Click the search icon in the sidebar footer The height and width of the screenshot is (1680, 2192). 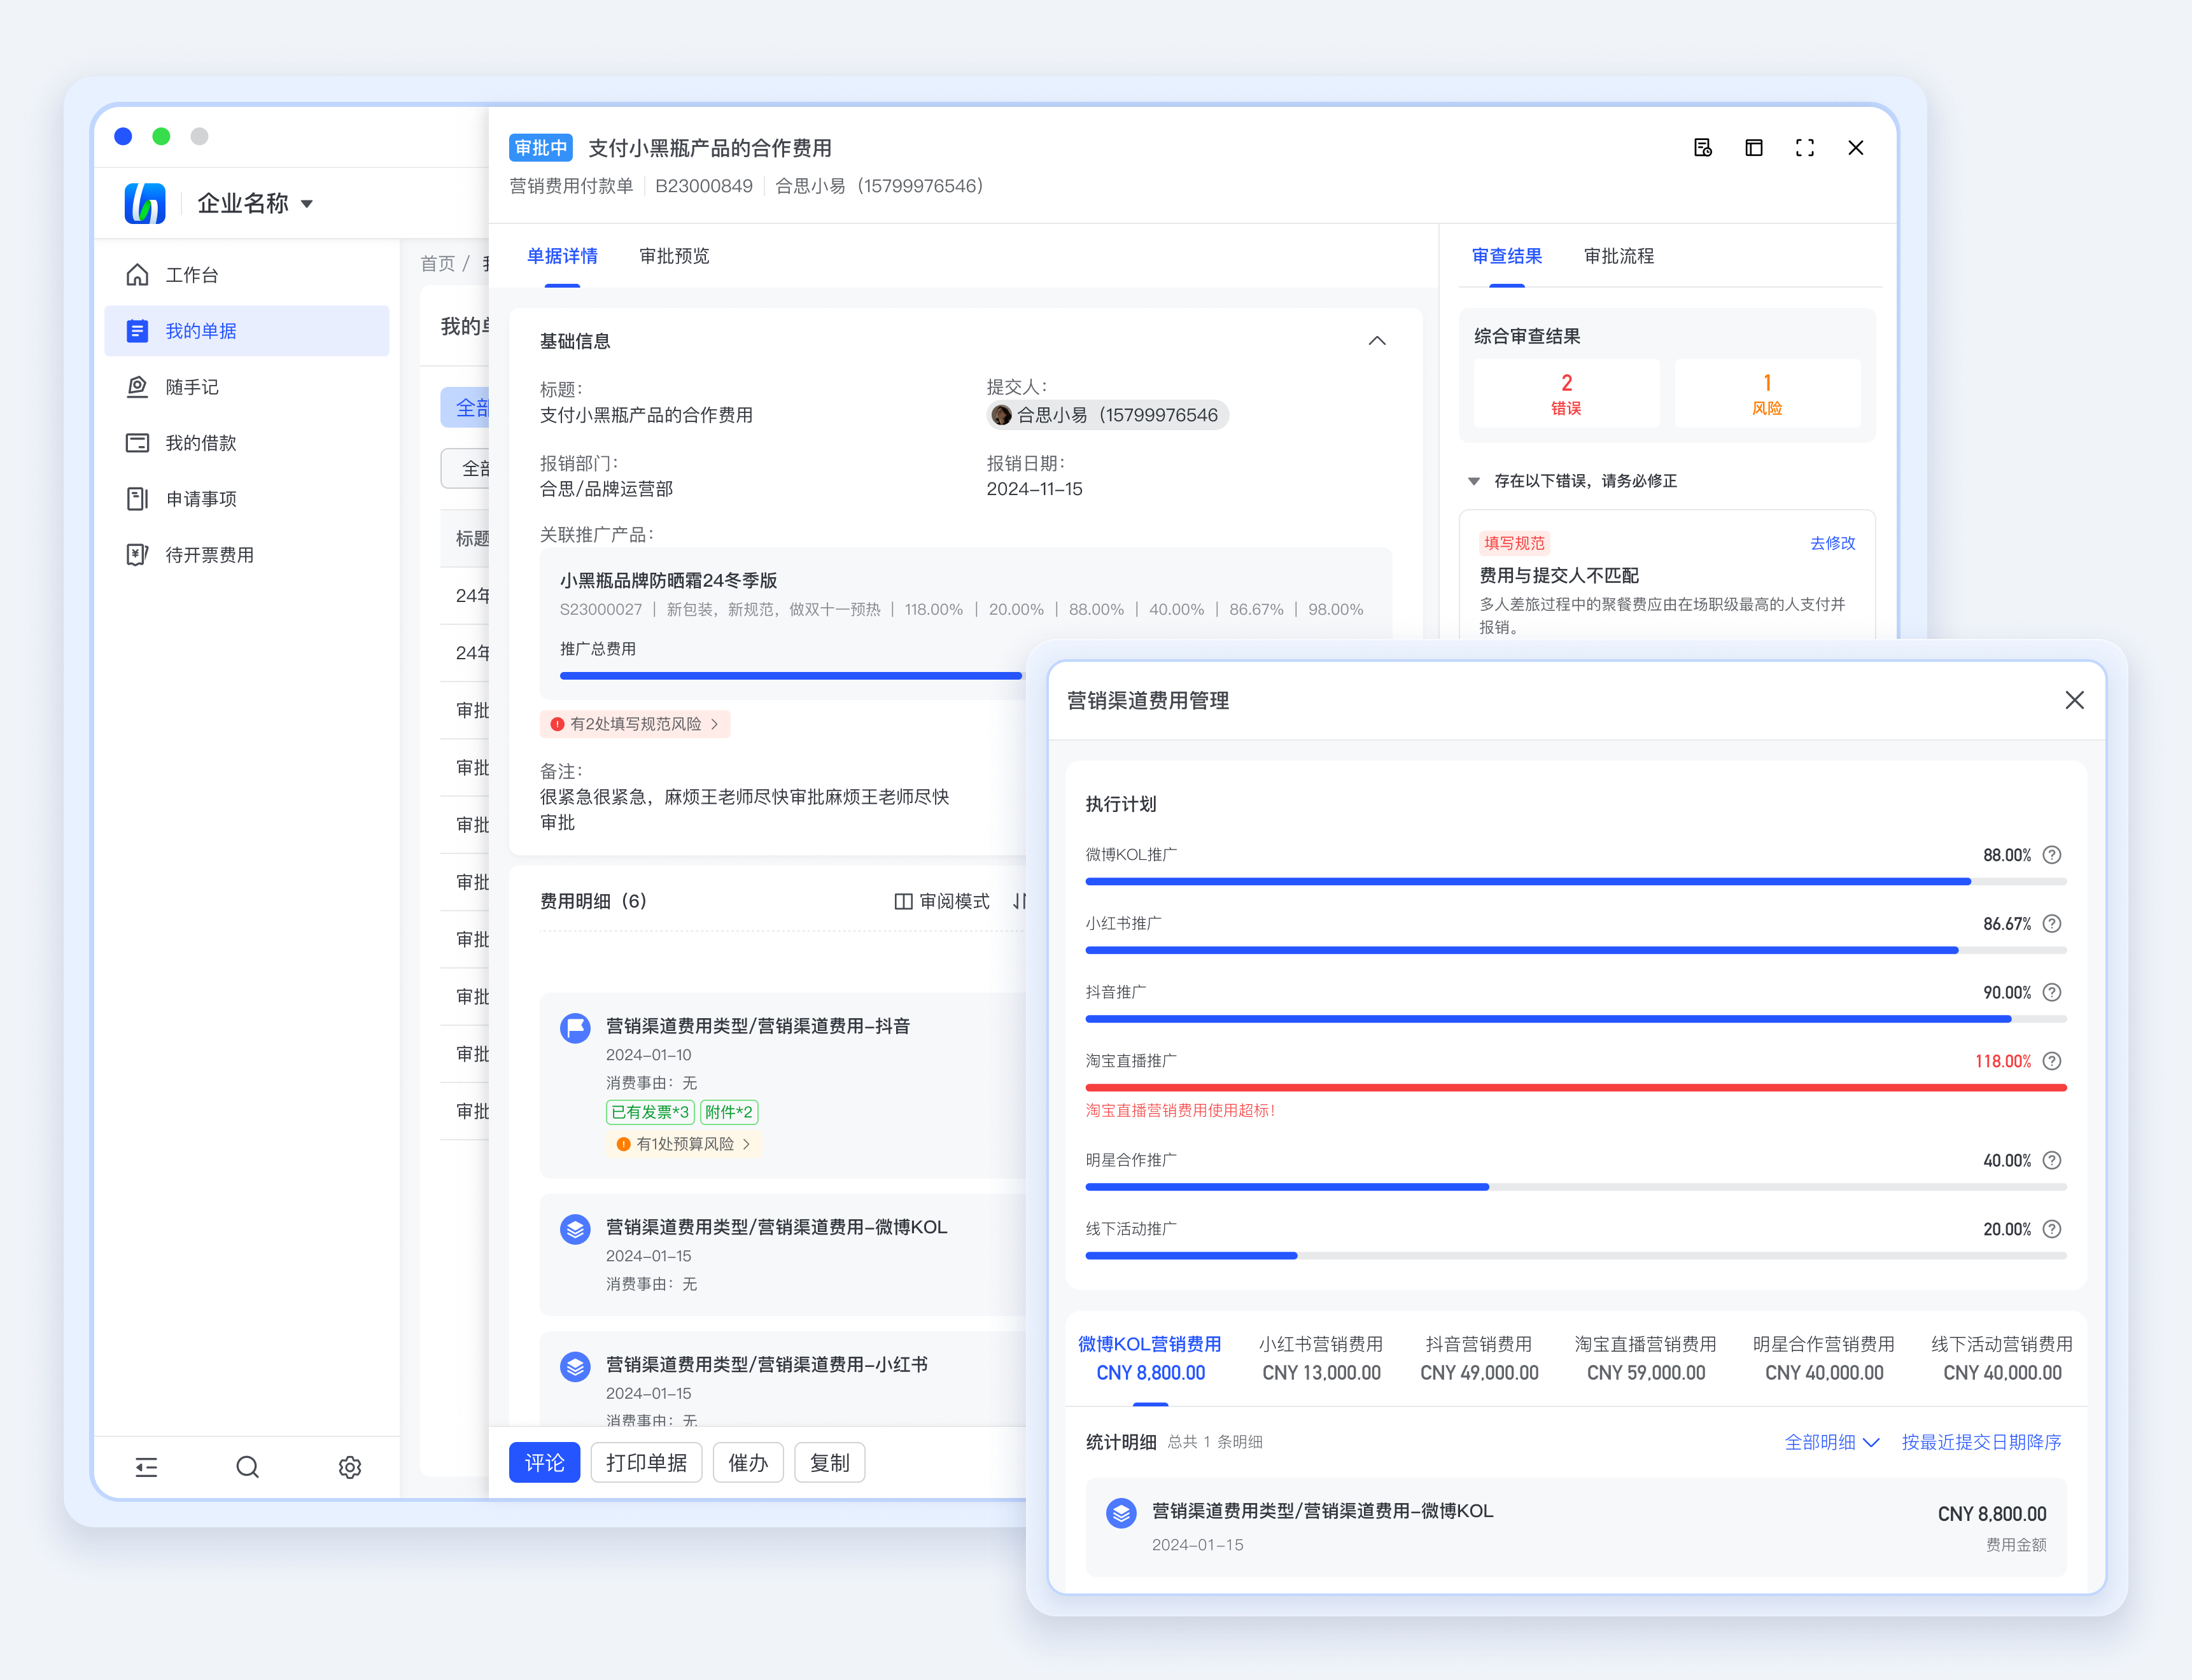[247, 1467]
